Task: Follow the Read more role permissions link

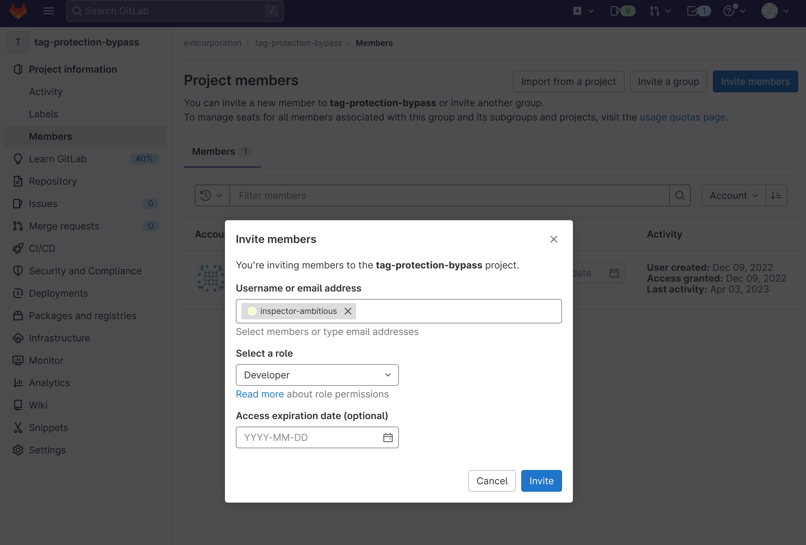Action: 260,394
